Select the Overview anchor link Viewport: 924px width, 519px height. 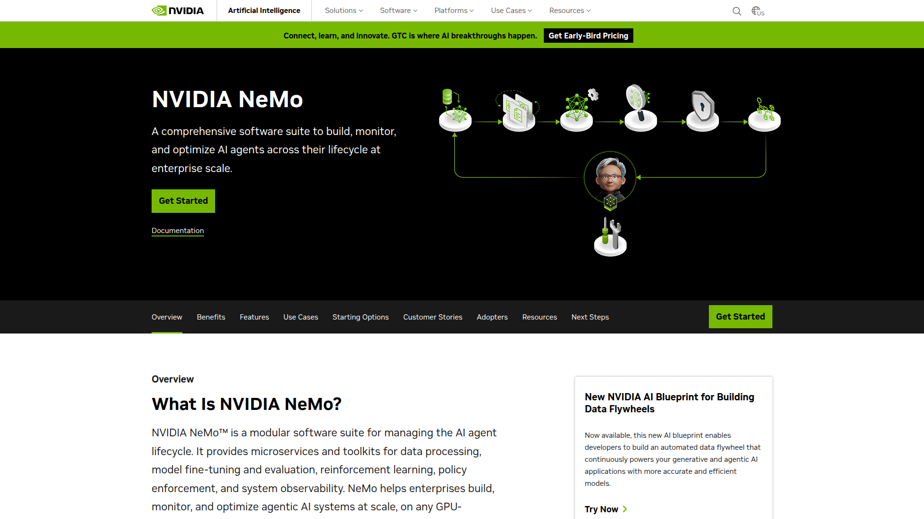[x=167, y=317]
